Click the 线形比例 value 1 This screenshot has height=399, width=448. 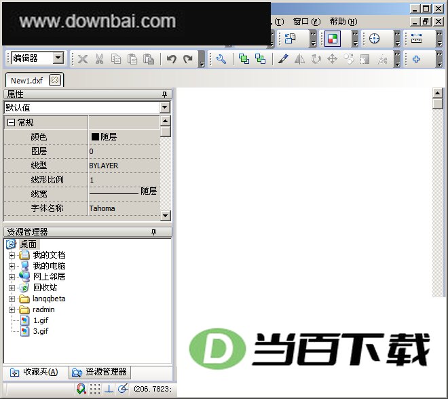[124, 180]
